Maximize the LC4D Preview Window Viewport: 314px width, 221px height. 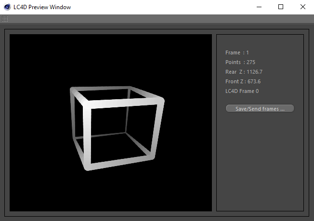click(x=281, y=7)
